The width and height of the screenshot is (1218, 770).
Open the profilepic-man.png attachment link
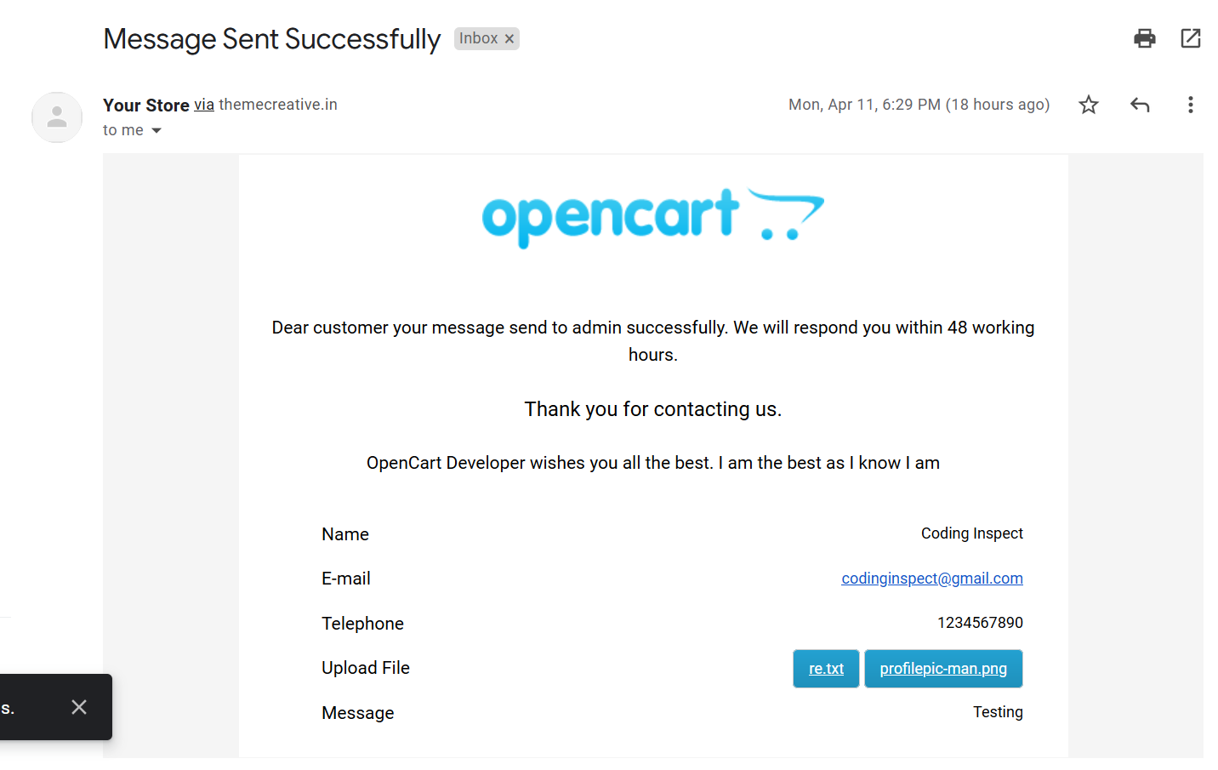[942, 669]
